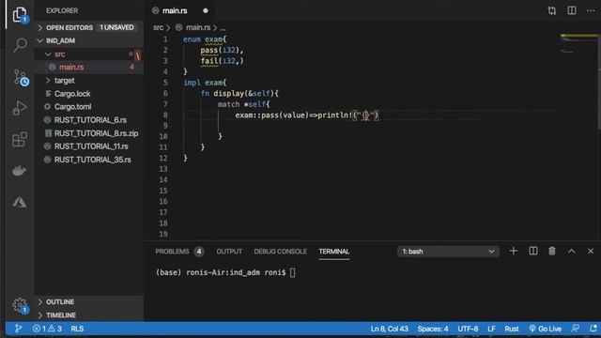Close the terminal panel
Viewport: 601px width, 338px height.
click(591, 251)
